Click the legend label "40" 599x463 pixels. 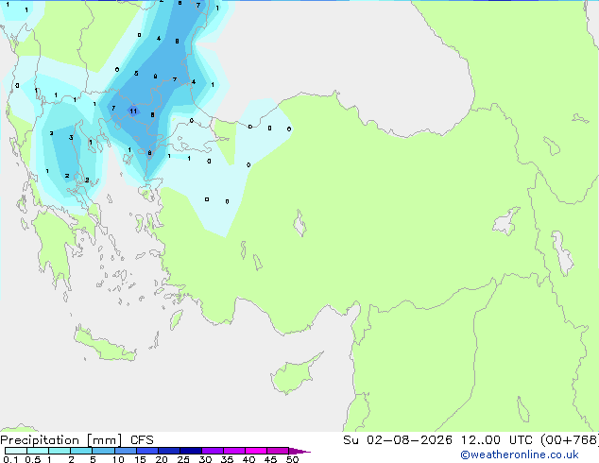point(248,459)
